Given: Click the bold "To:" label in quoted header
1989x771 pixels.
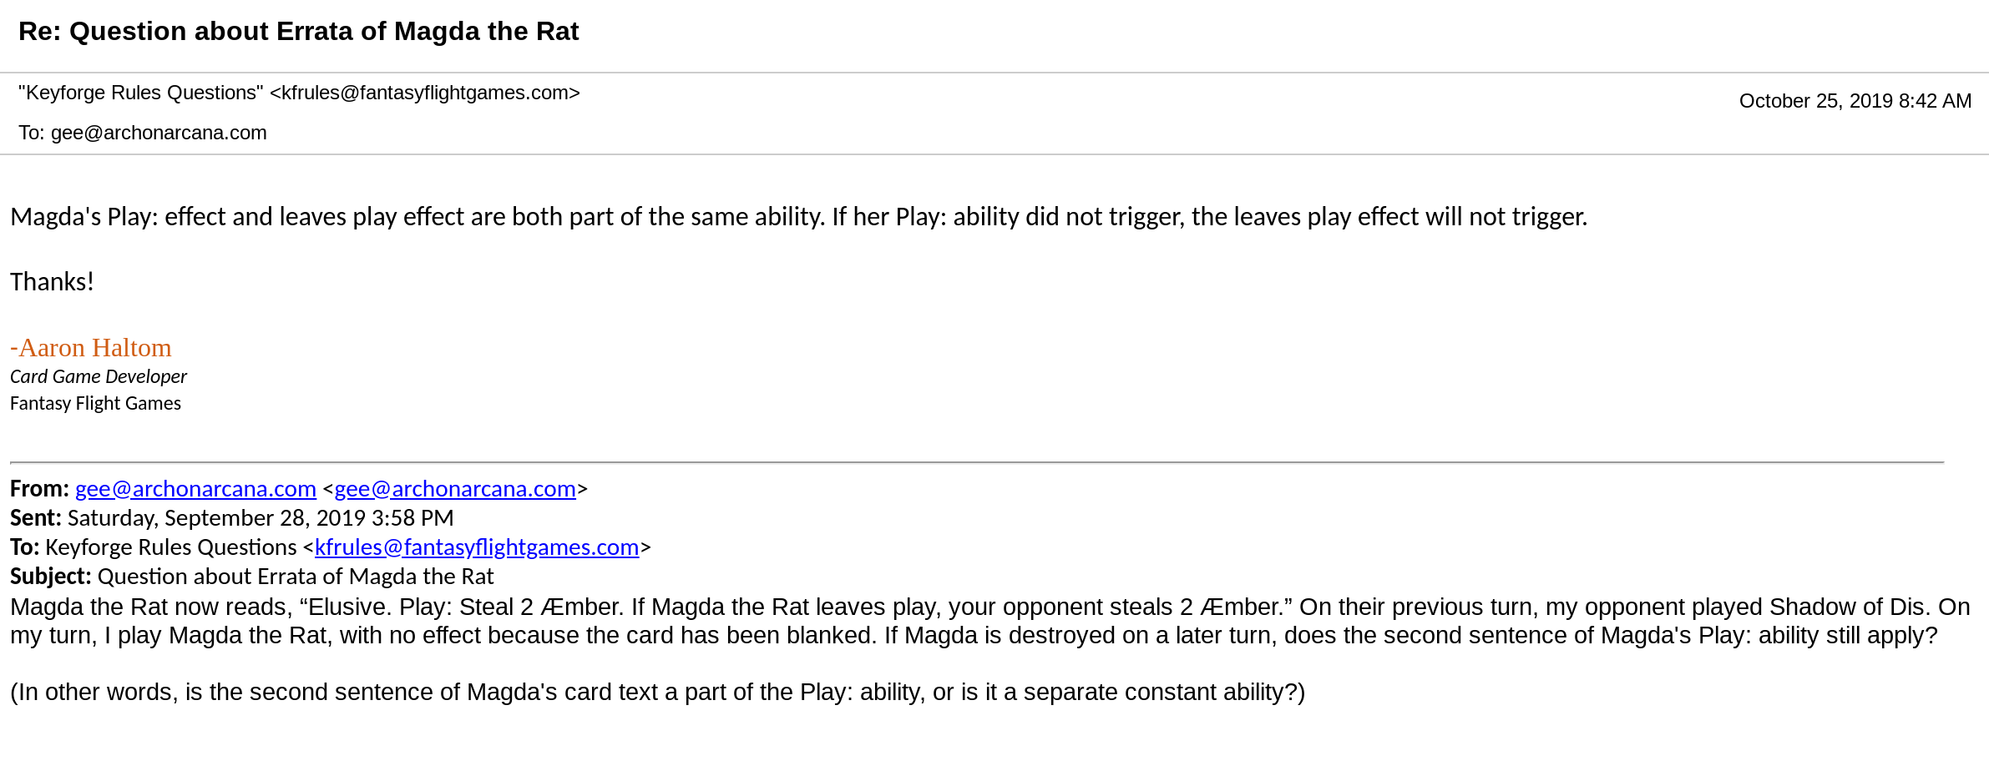Looking at the screenshot, I should [x=24, y=547].
